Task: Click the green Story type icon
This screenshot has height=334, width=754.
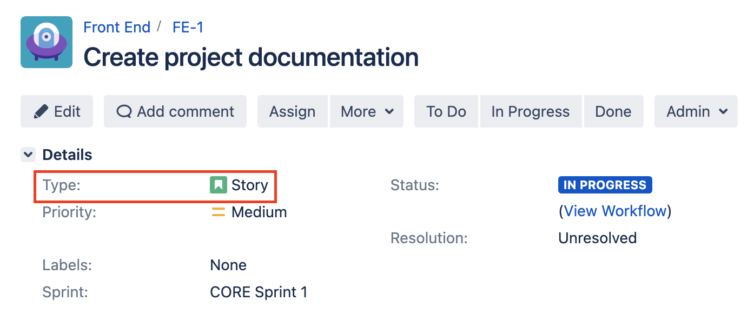Action: [218, 185]
